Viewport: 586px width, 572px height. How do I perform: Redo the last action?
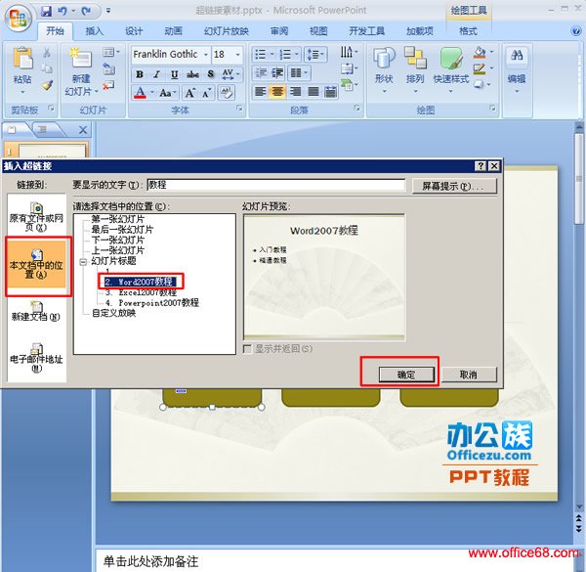pyautogui.click(x=86, y=11)
